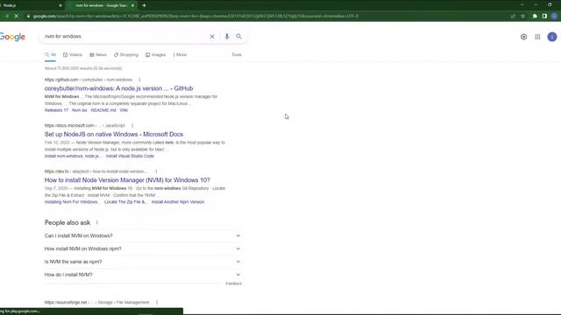
Task: Click the magnifier search icon
Action: 238,37
